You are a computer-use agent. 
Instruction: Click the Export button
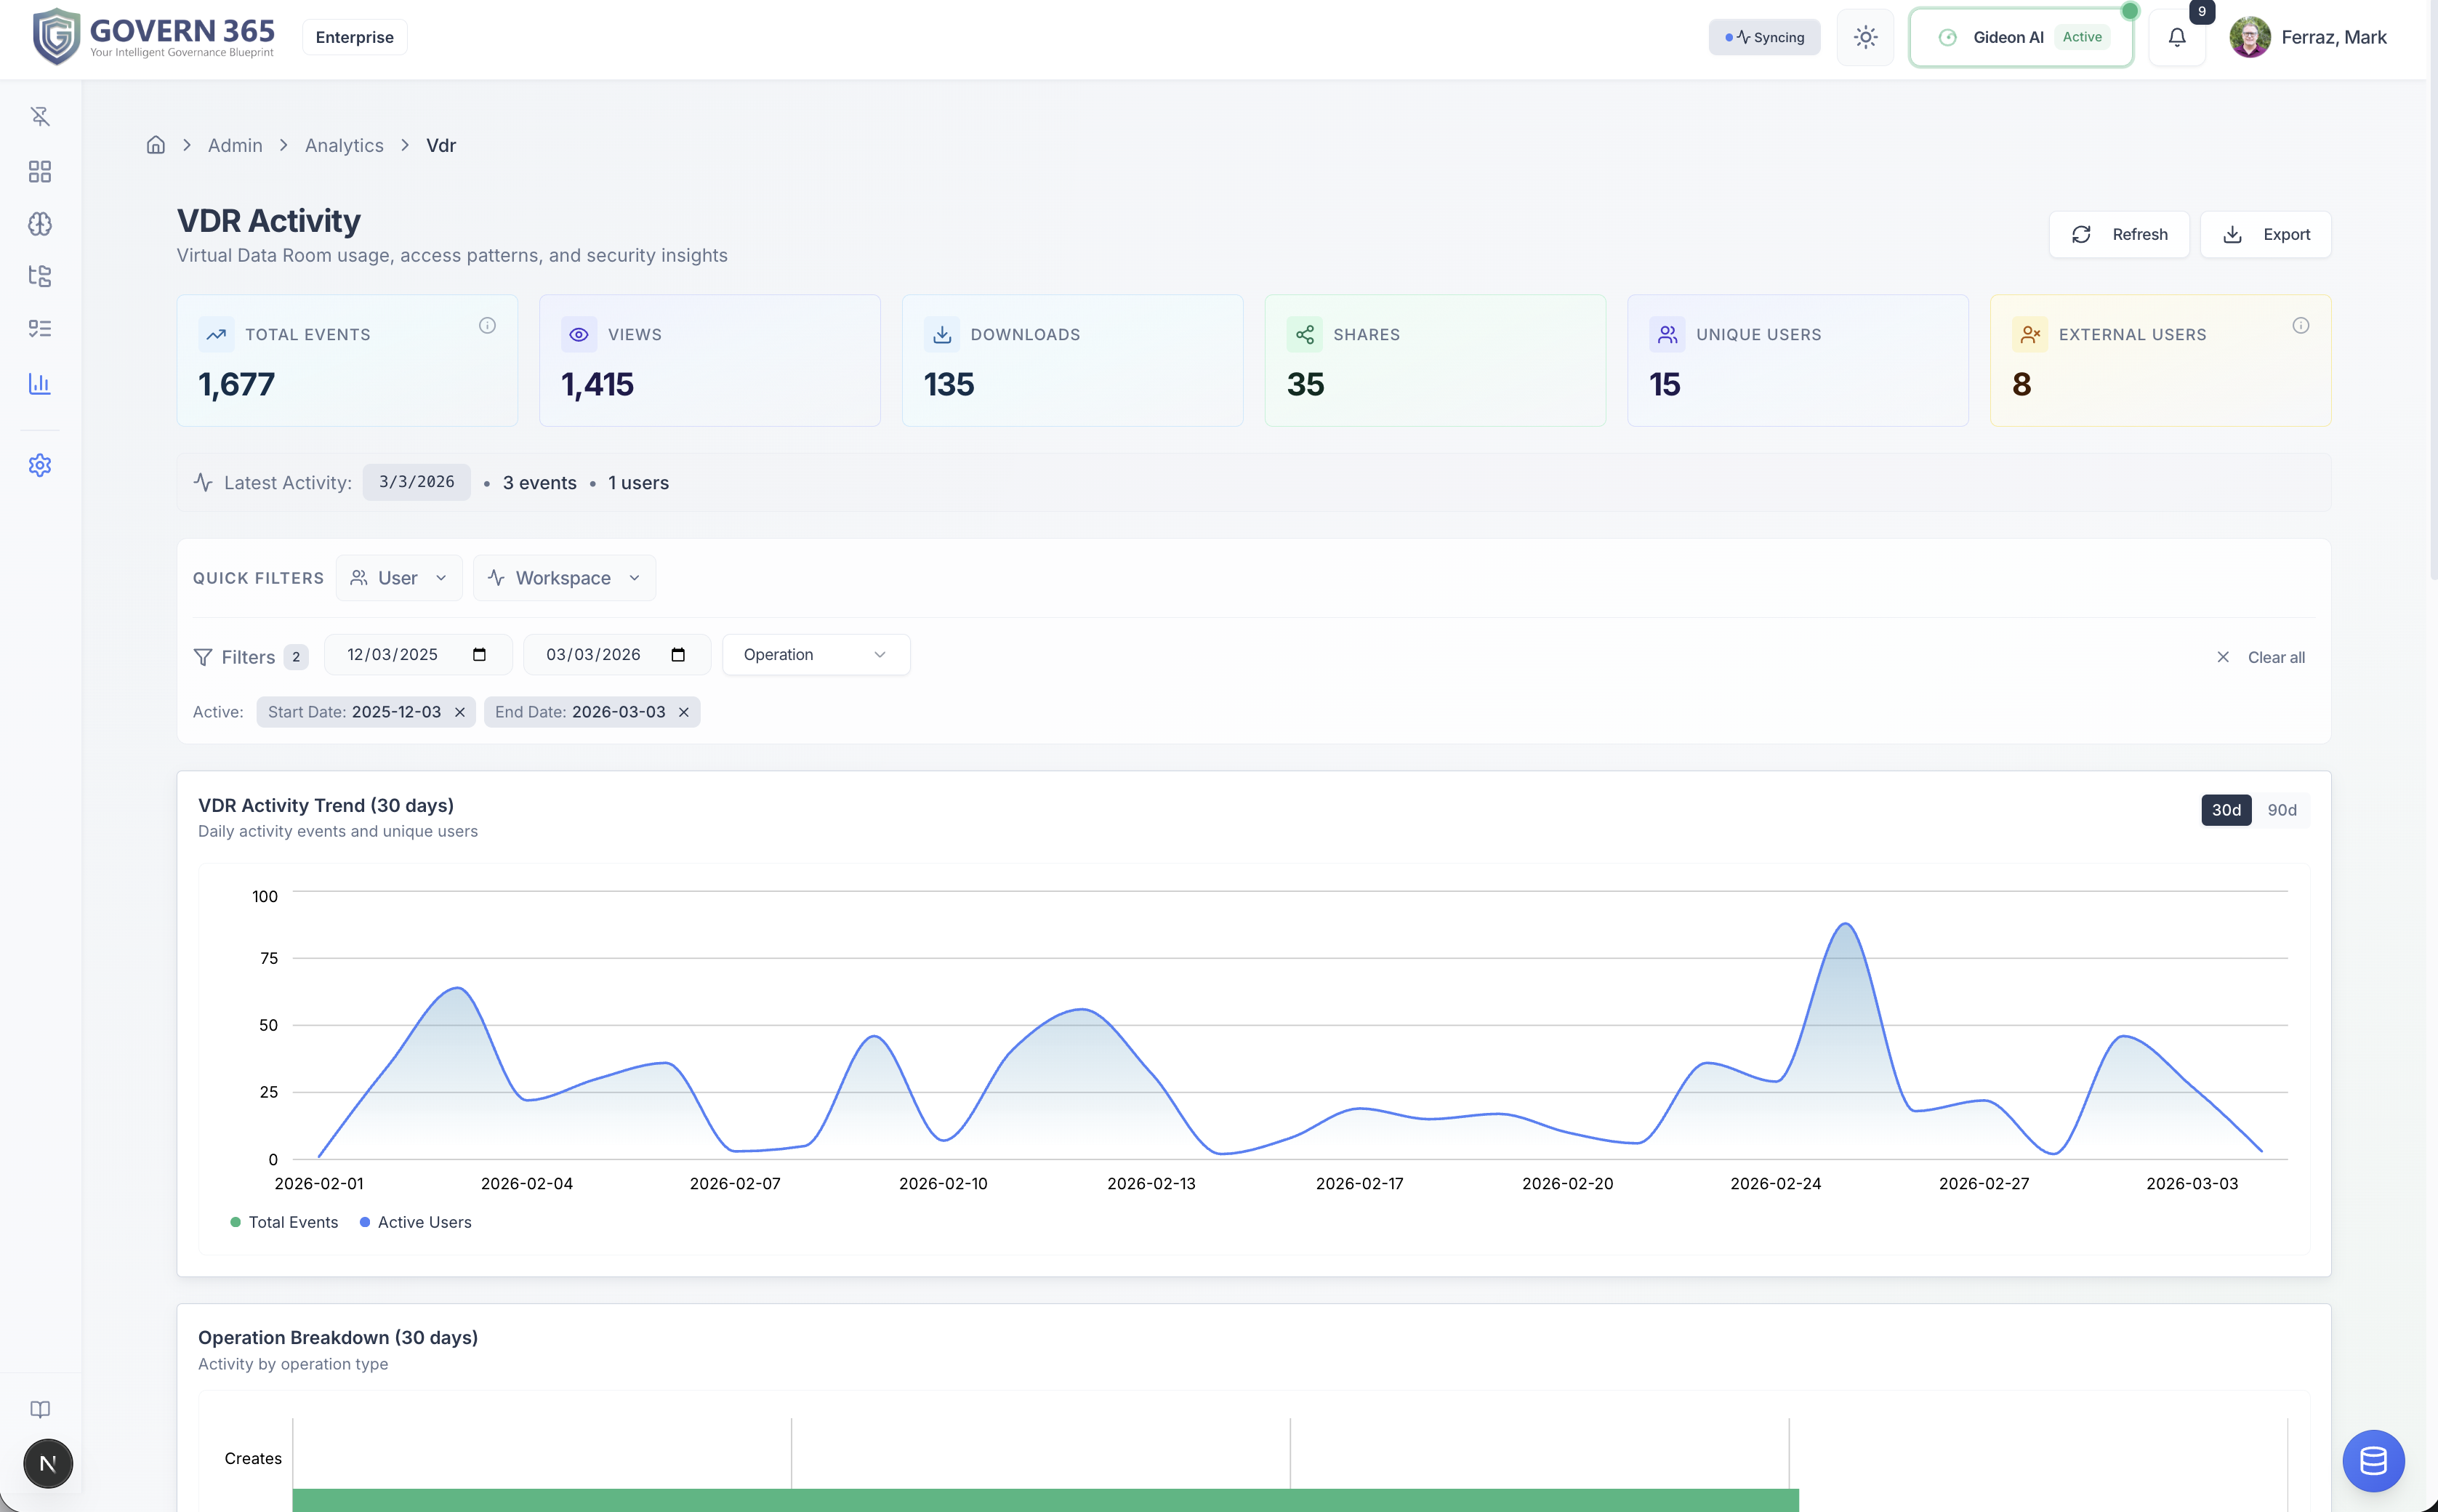pos(2265,235)
